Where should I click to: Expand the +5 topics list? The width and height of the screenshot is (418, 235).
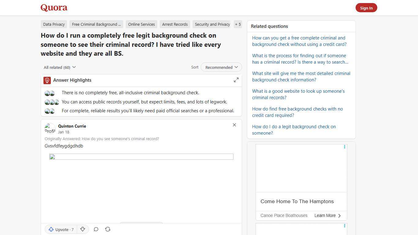238,24
